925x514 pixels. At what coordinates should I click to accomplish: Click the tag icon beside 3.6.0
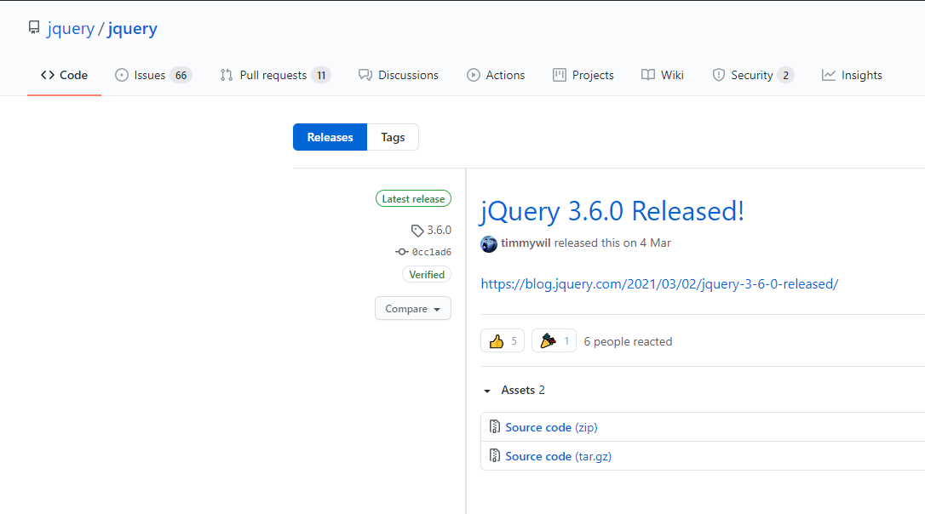(417, 231)
